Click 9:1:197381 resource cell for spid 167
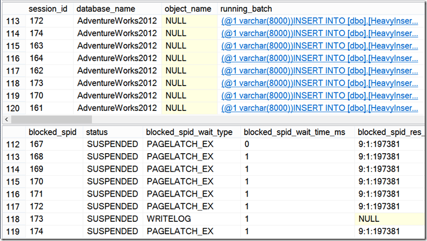This screenshot has width=427, height=241. point(390,144)
